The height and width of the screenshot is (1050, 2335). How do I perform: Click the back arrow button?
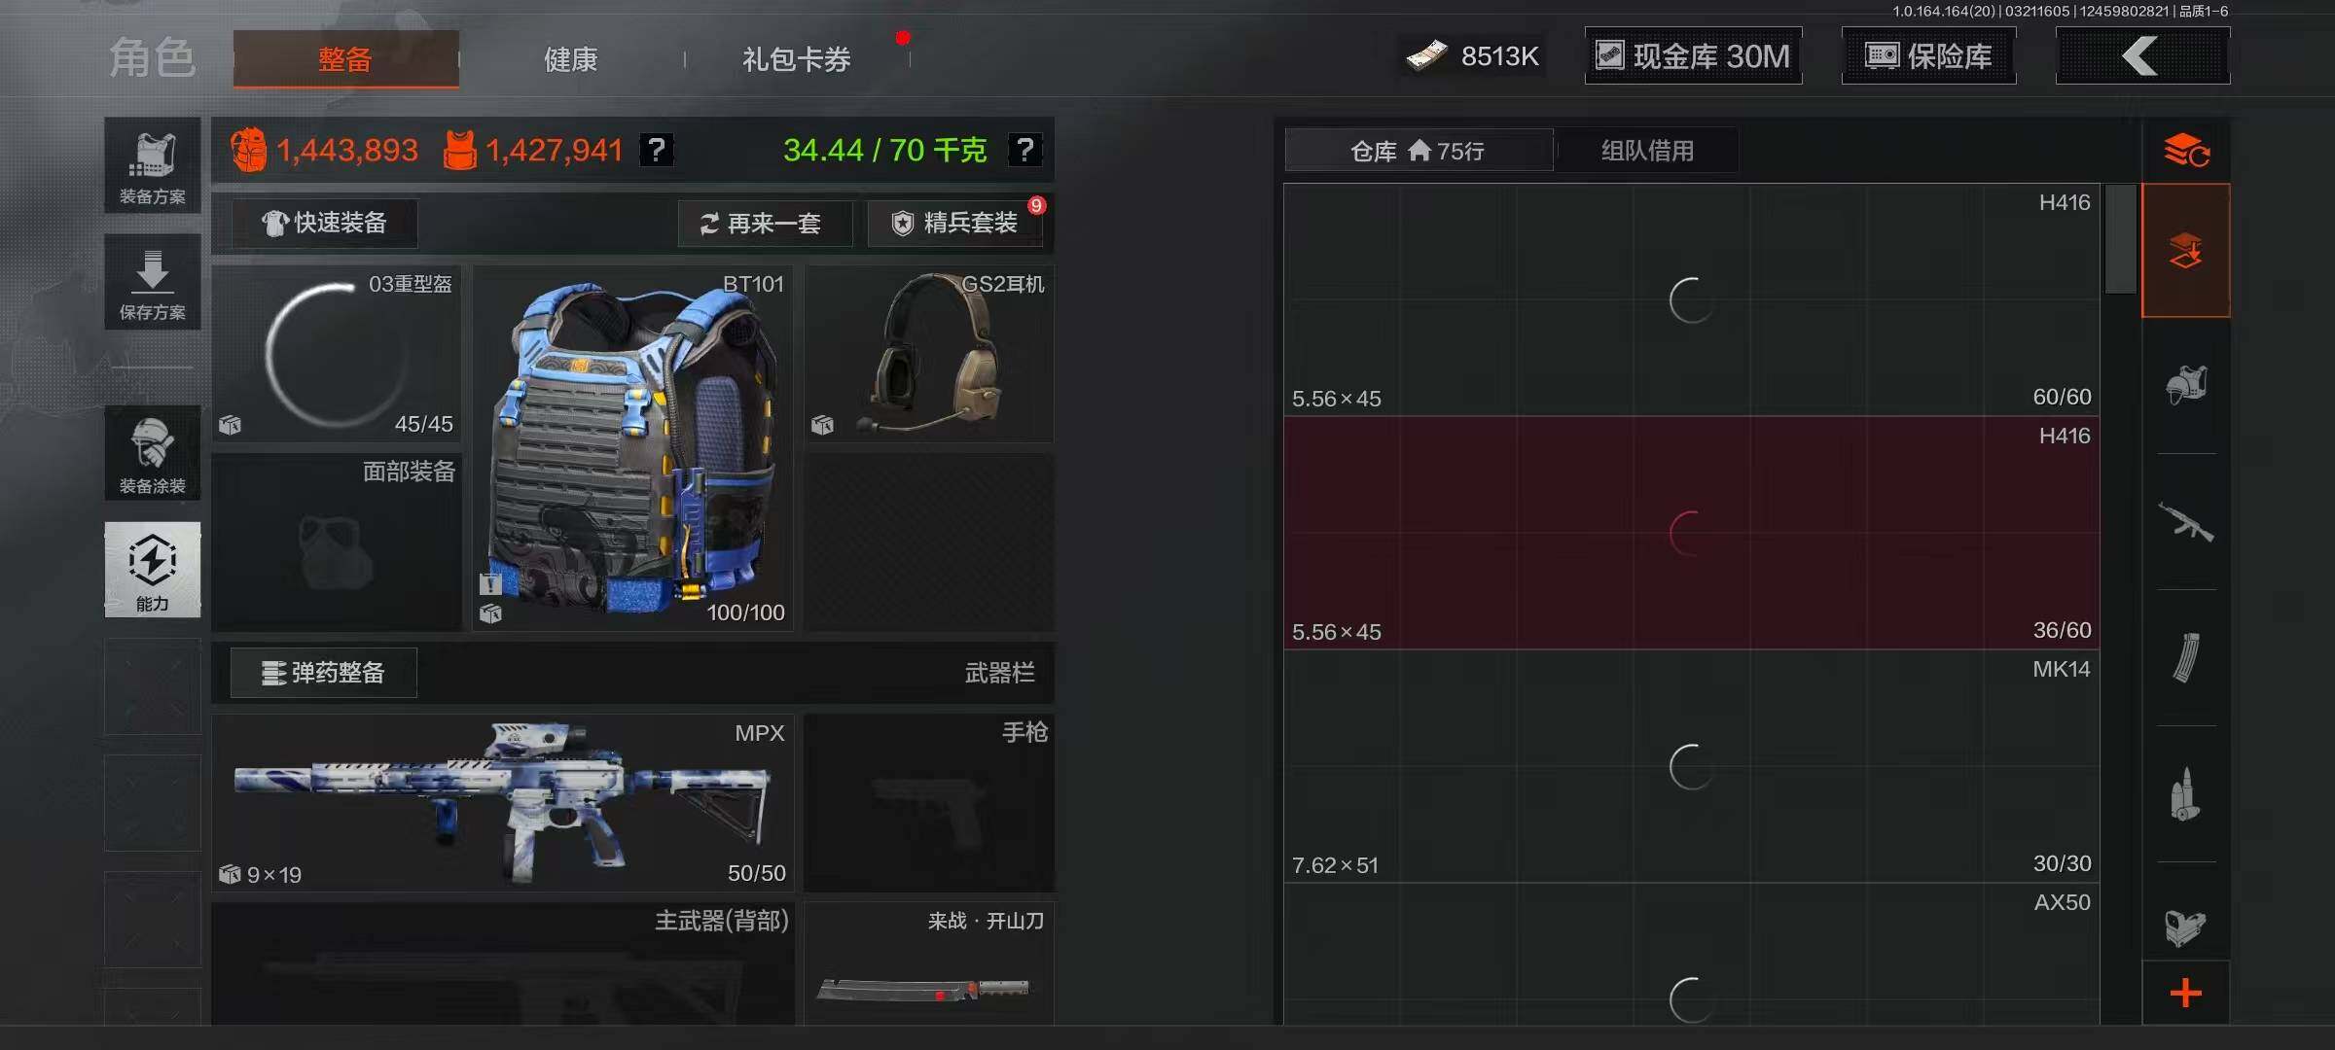(x=2141, y=56)
